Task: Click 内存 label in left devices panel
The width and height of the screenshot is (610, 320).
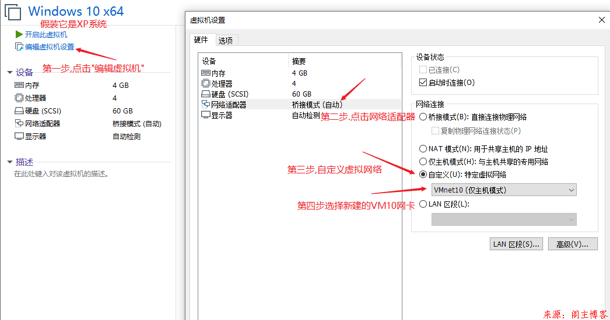Action: (x=32, y=86)
